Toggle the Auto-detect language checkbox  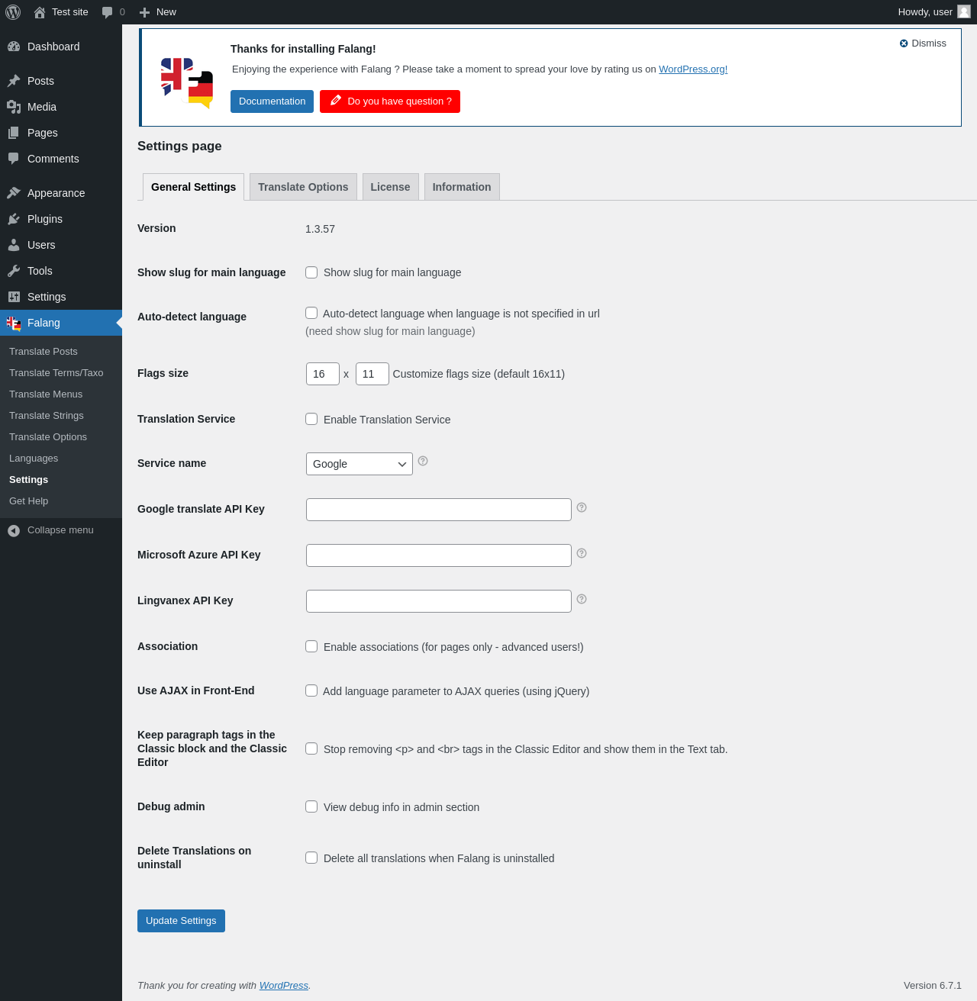[x=311, y=313]
